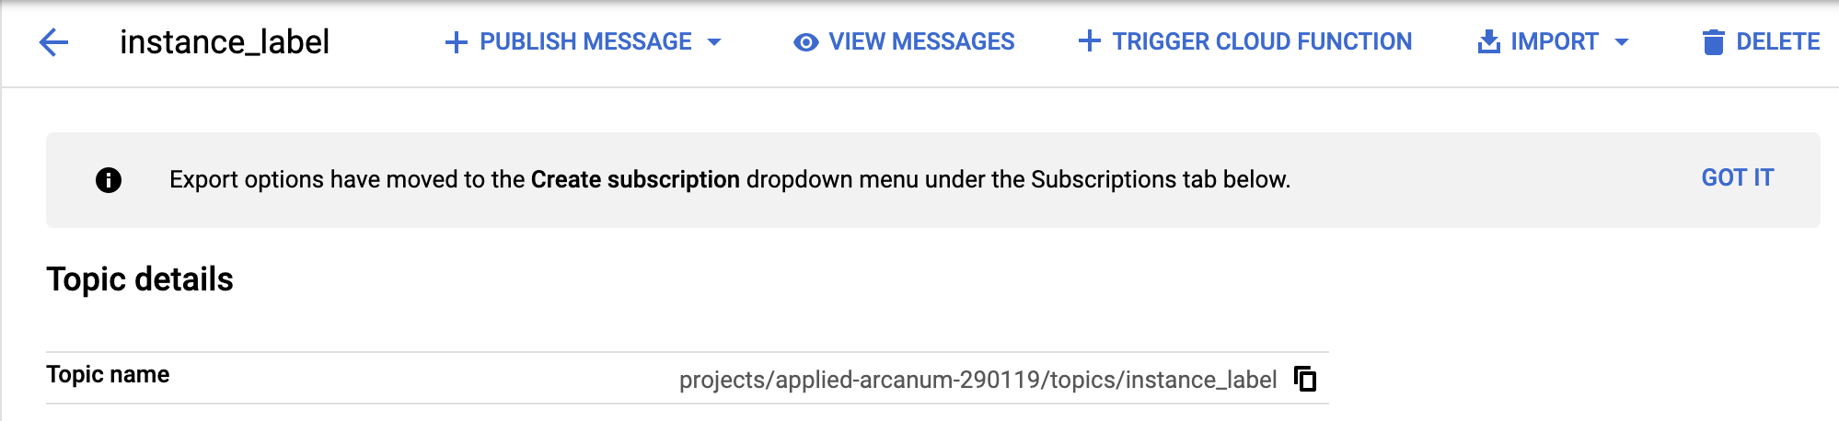
Task: Expand the Publish Message dropdown arrow
Action: pyautogui.click(x=714, y=42)
